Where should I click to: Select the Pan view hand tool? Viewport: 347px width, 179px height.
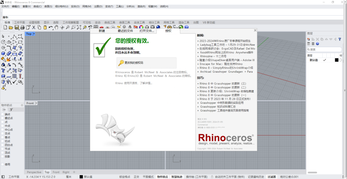coord(57,27)
